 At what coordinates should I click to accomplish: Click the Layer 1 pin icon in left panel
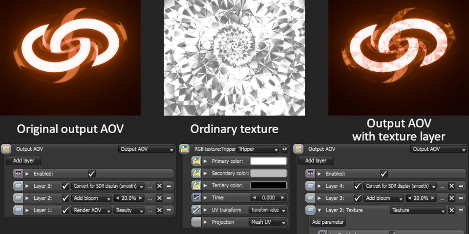pyautogui.click(x=18, y=210)
